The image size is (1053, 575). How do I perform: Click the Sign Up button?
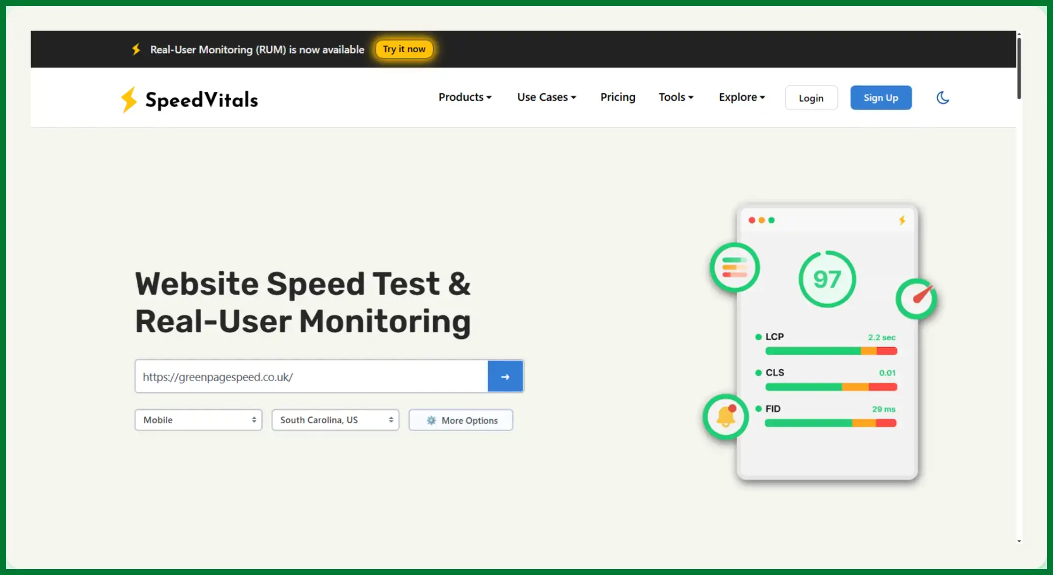pyautogui.click(x=881, y=97)
